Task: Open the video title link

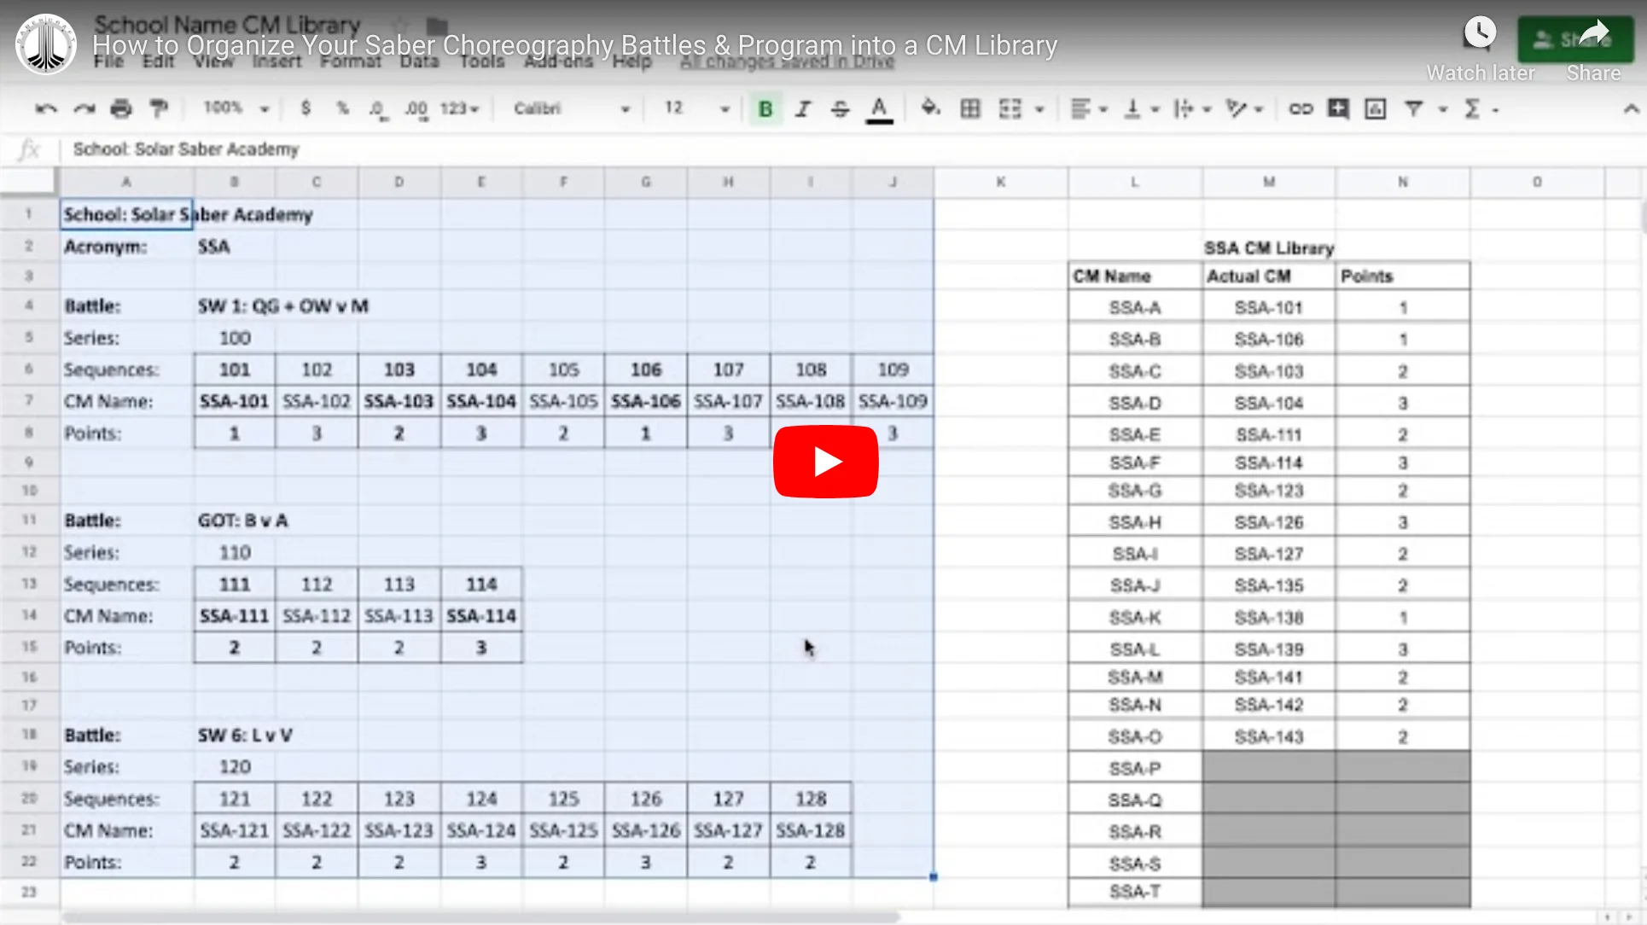Action: pos(574,44)
